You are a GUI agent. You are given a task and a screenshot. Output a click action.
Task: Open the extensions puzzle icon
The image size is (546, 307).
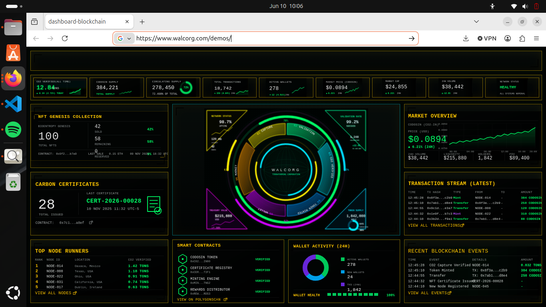point(522,38)
